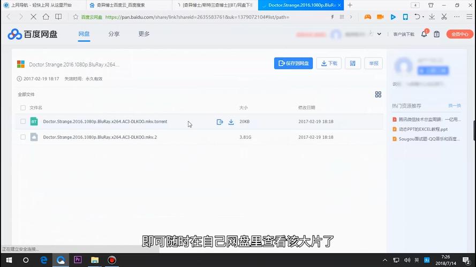Click file name Doctor.Strange...mkv.2
The width and height of the screenshot is (476, 267).
coord(100,137)
